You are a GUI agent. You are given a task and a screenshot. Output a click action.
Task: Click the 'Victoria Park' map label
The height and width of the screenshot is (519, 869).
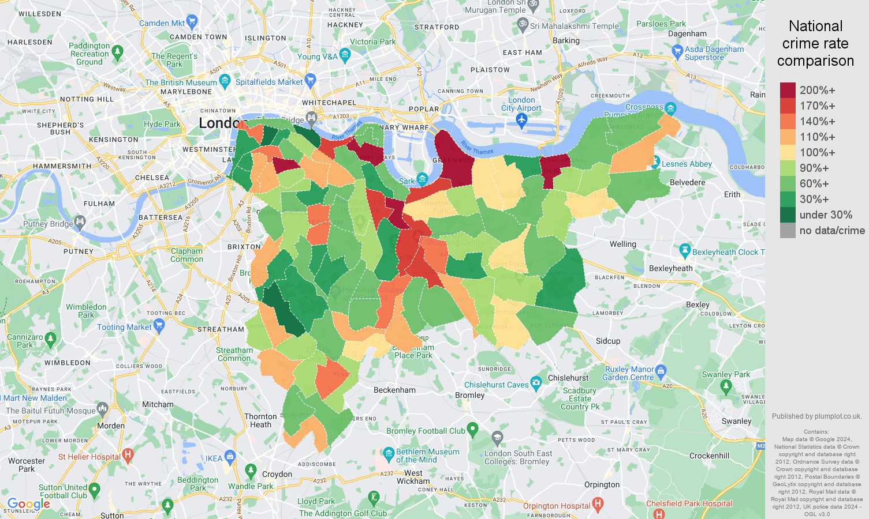(373, 42)
